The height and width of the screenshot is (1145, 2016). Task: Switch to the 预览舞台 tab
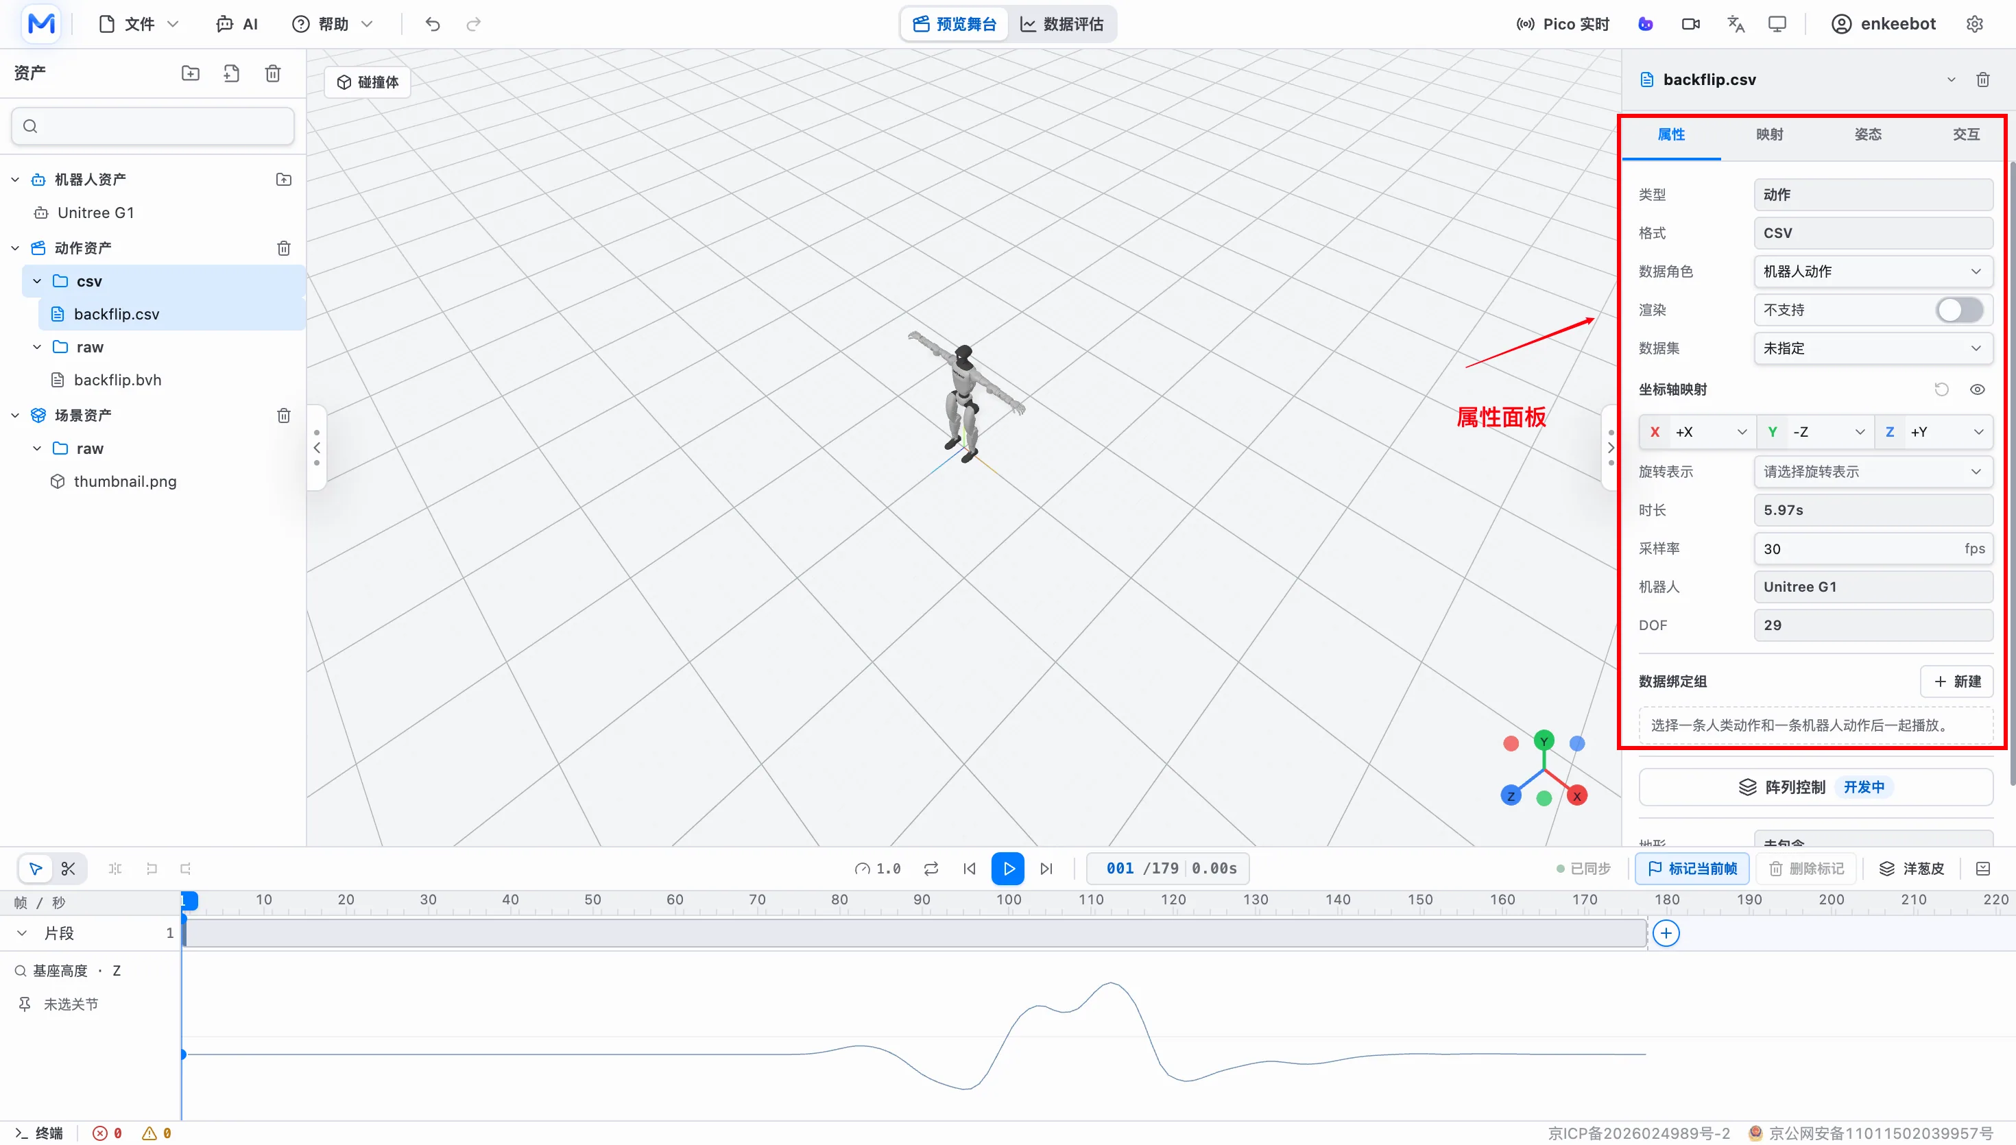955,23
